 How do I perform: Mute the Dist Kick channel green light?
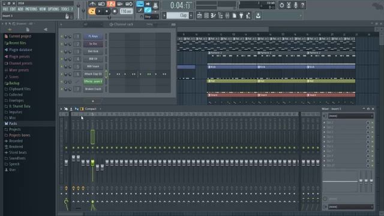click(62, 52)
